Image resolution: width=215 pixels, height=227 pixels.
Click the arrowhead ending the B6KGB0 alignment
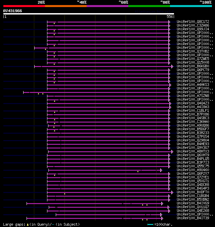pyautogui.click(x=172, y=66)
